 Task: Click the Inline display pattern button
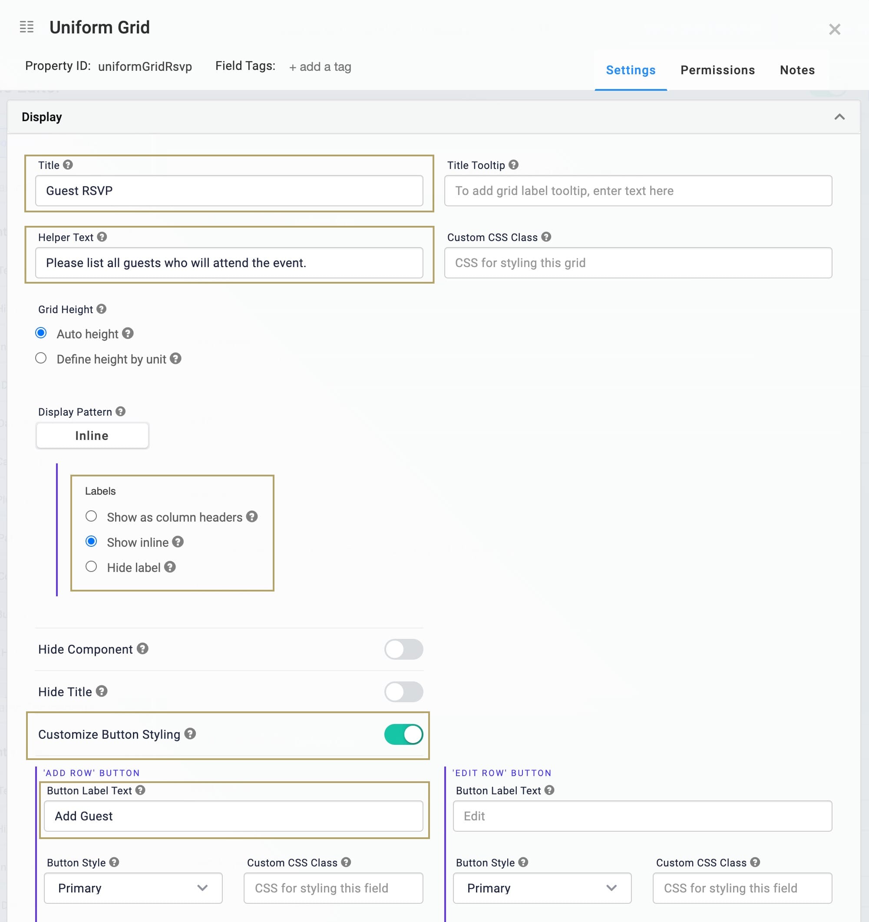point(92,435)
